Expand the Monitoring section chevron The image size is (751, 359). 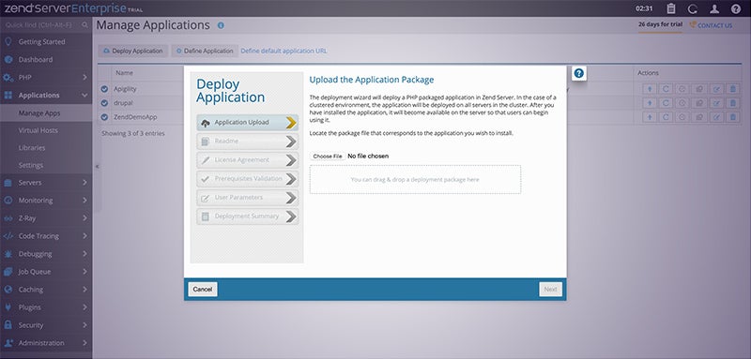(x=84, y=201)
